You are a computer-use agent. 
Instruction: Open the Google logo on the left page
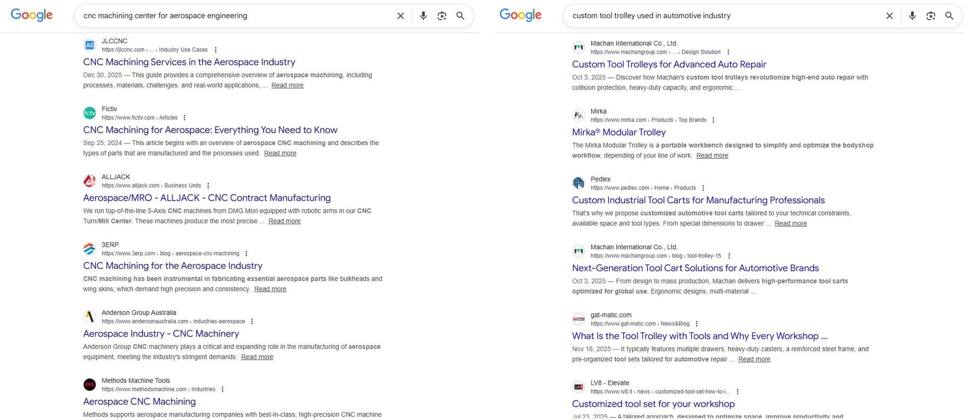click(x=31, y=15)
